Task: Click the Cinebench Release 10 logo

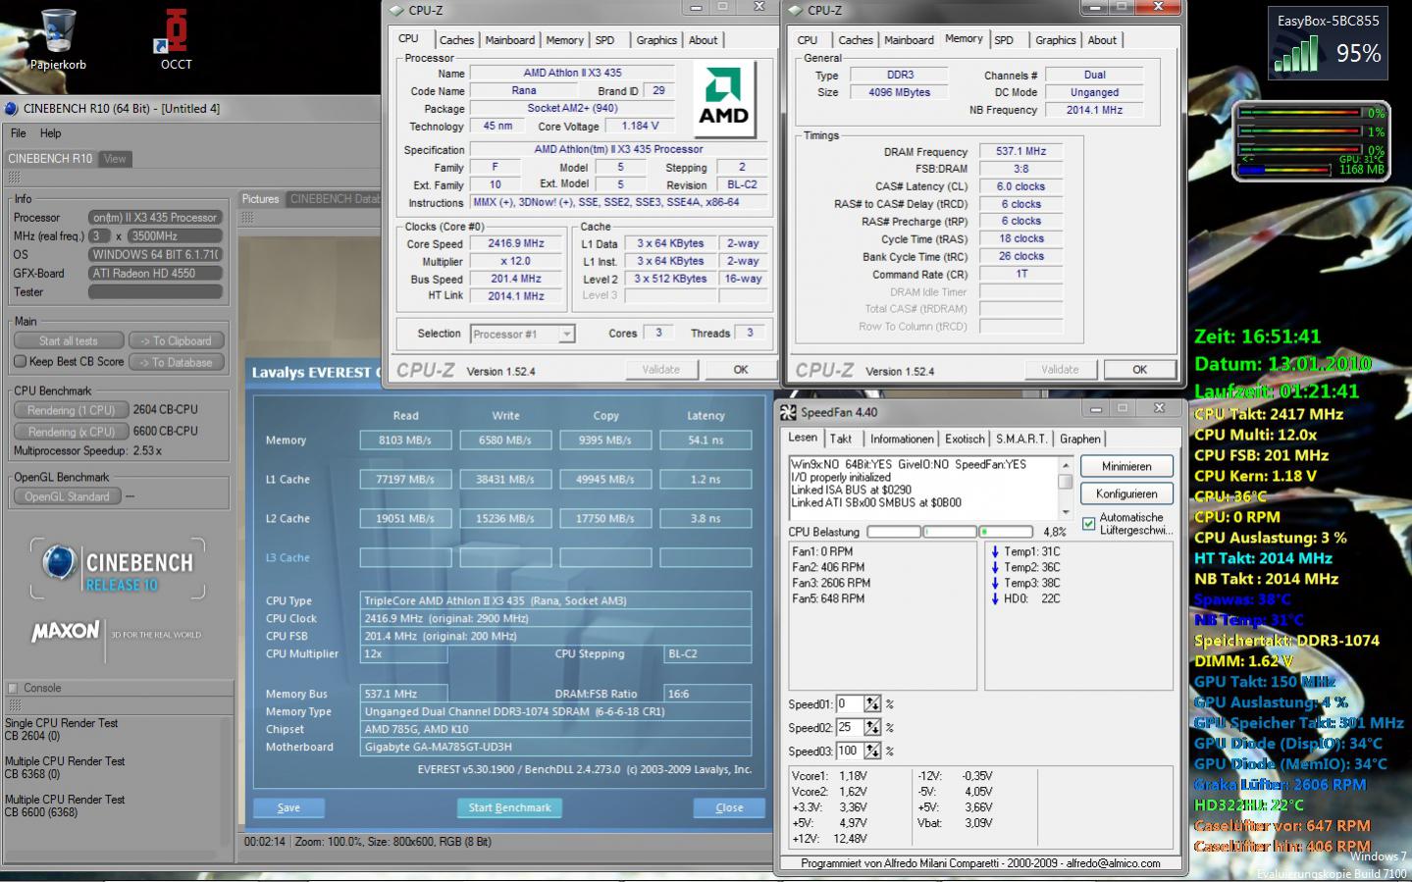Action: [x=118, y=569]
